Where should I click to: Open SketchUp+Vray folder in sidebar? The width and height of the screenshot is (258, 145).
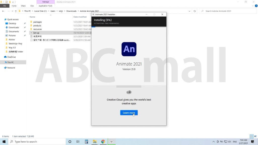15,44
